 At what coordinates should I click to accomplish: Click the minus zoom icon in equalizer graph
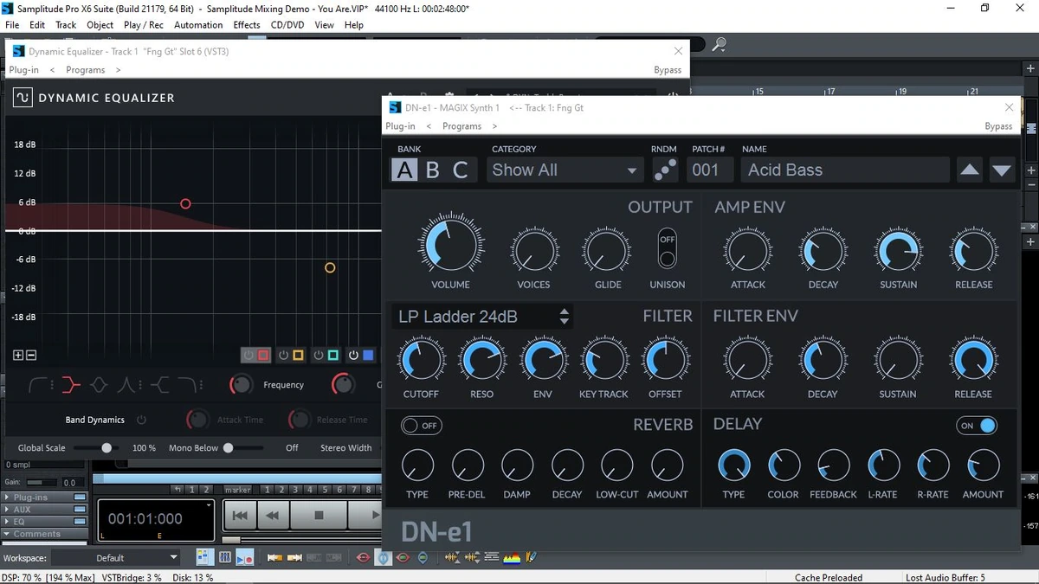(x=31, y=355)
